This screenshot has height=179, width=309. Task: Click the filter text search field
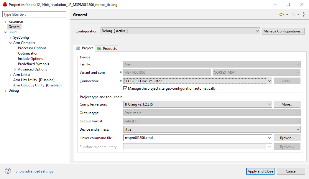click(34, 14)
